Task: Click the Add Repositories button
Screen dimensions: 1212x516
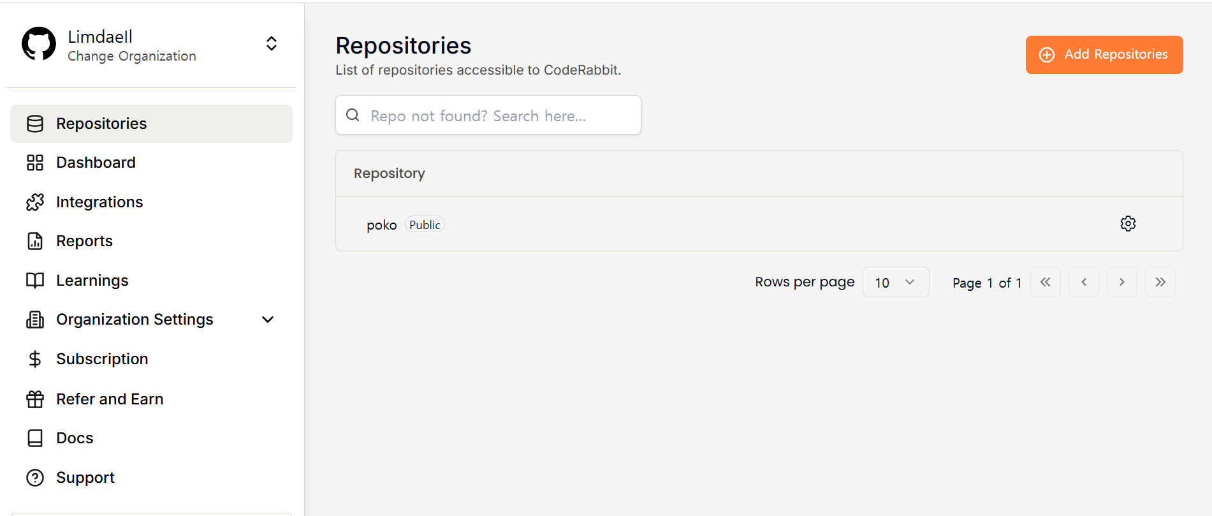Action: (1104, 55)
